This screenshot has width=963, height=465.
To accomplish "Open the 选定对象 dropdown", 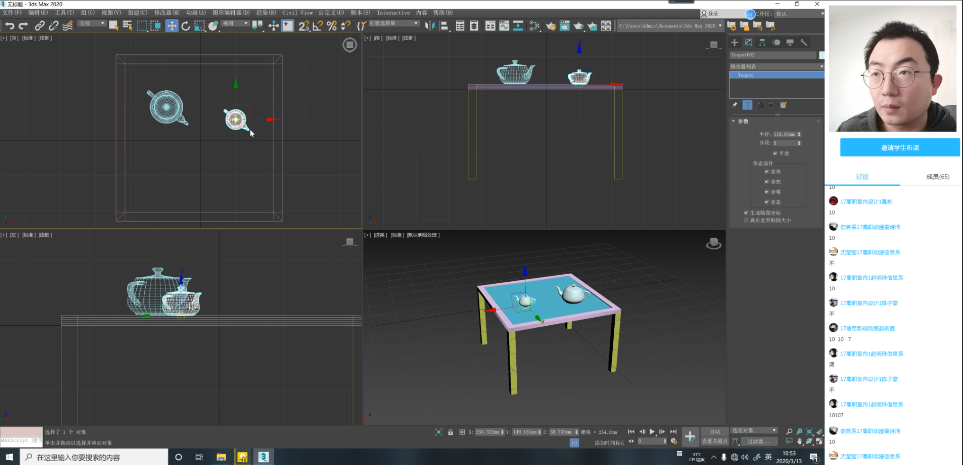I will [x=754, y=430].
